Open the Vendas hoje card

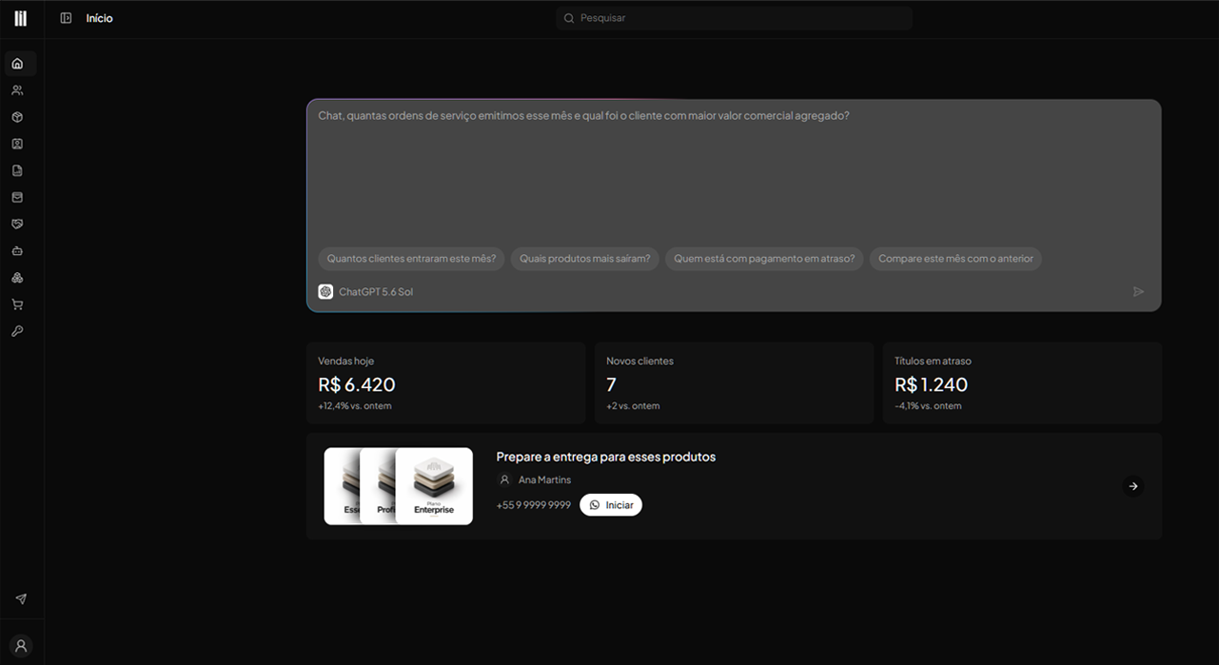coord(445,382)
